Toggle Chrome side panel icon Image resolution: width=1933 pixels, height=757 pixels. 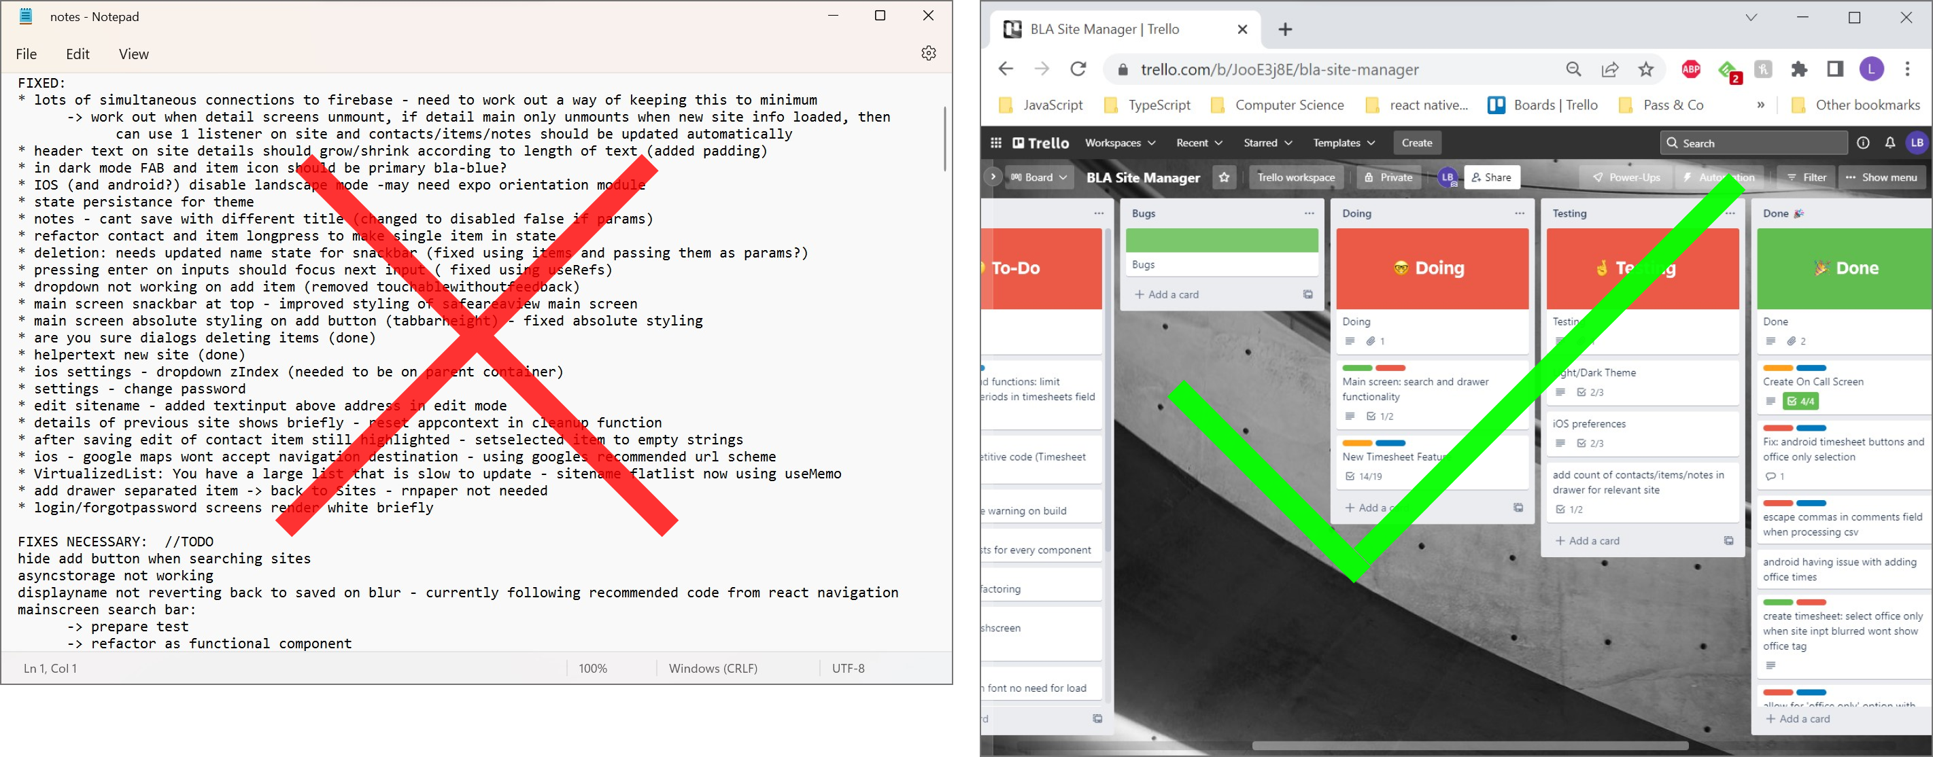point(1834,69)
